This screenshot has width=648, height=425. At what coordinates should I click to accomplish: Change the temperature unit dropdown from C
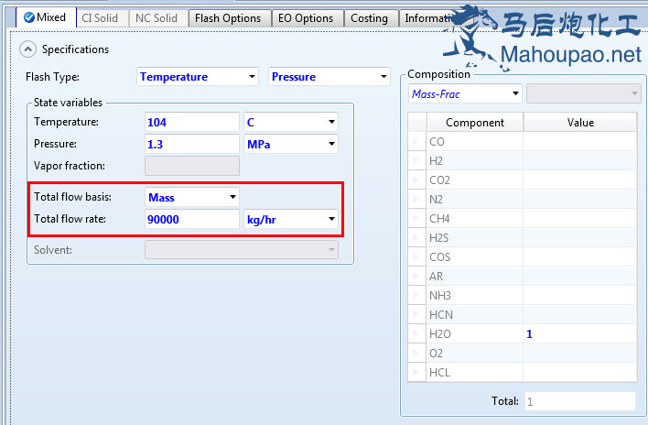pyautogui.click(x=290, y=122)
